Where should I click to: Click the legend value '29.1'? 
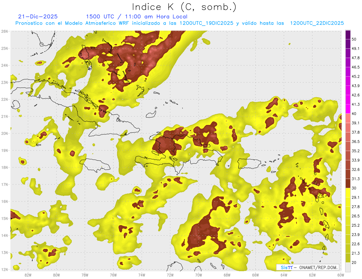tap(356, 197)
